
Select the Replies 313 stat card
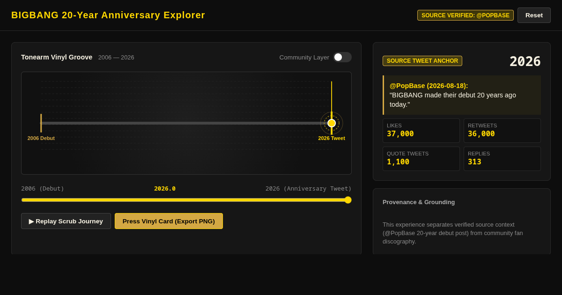[x=502, y=159]
